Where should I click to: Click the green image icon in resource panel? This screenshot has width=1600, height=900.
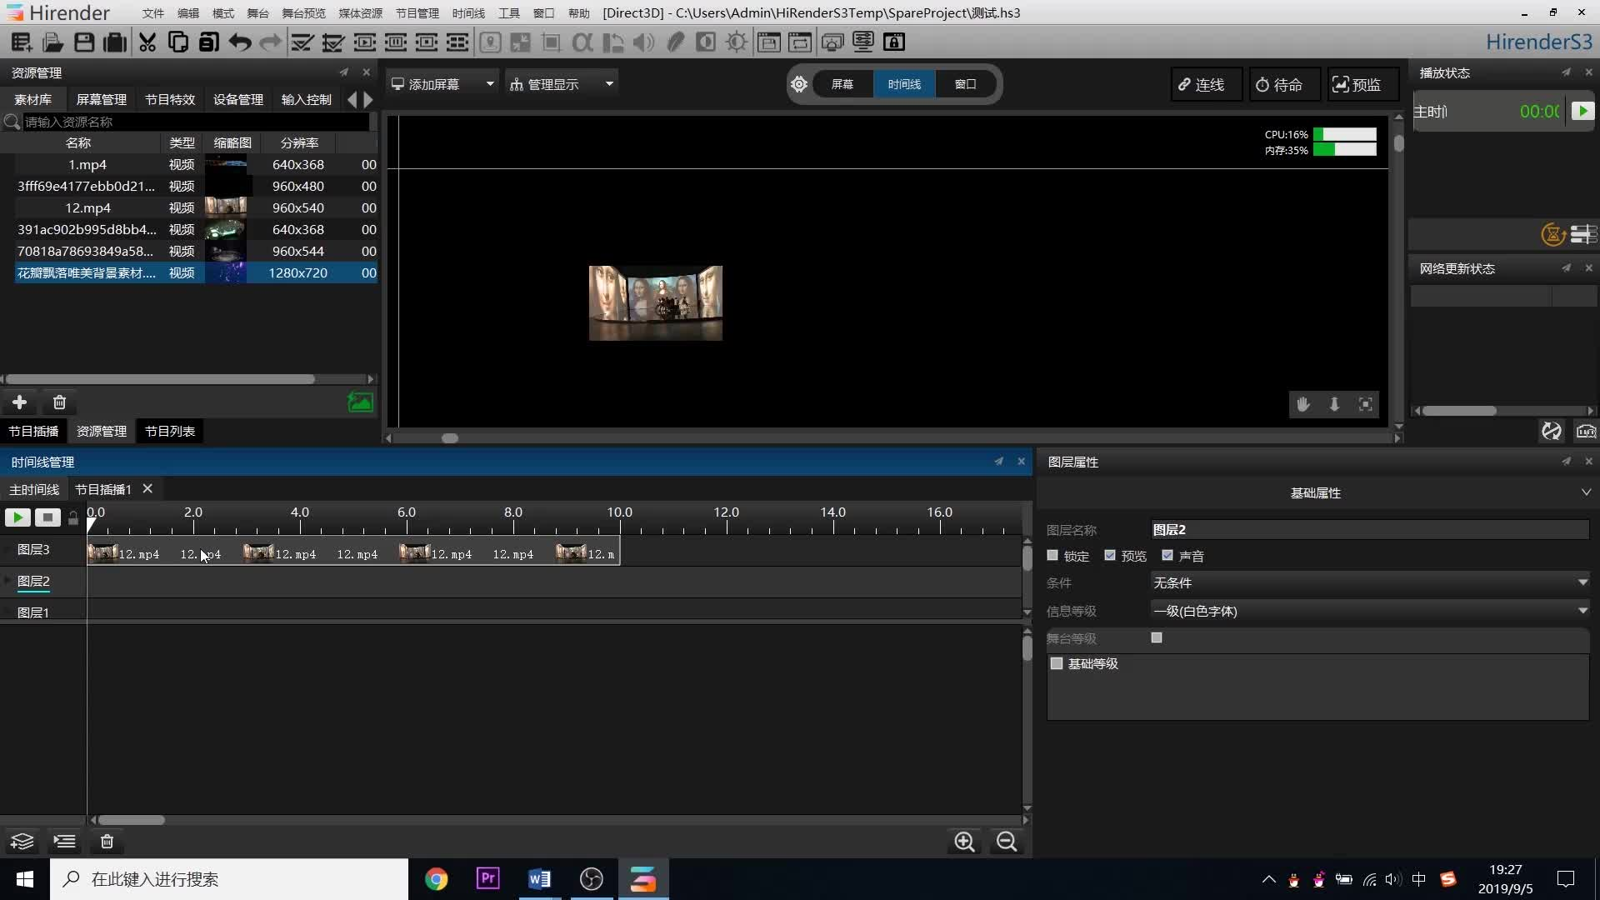click(360, 402)
